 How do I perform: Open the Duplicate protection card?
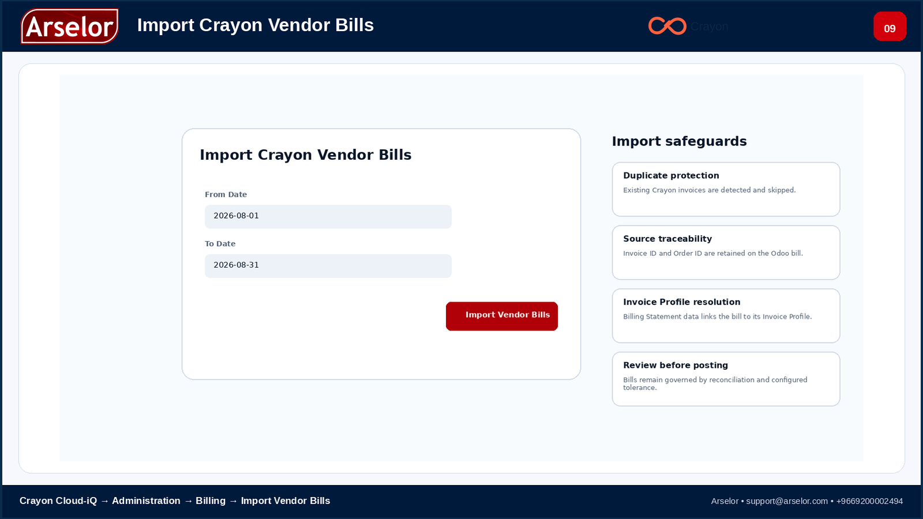pyautogui.click(x=726, y=189)
